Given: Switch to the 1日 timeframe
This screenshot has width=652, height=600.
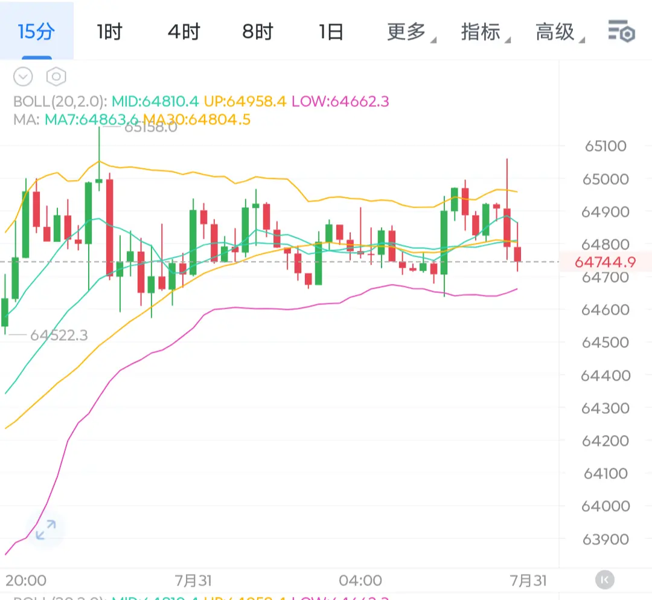Looking at the screenshot, I should point(331,31).
